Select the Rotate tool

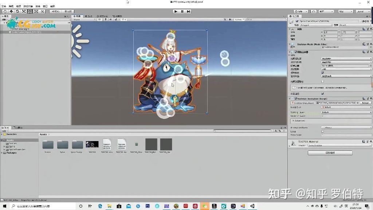point(17,11)
